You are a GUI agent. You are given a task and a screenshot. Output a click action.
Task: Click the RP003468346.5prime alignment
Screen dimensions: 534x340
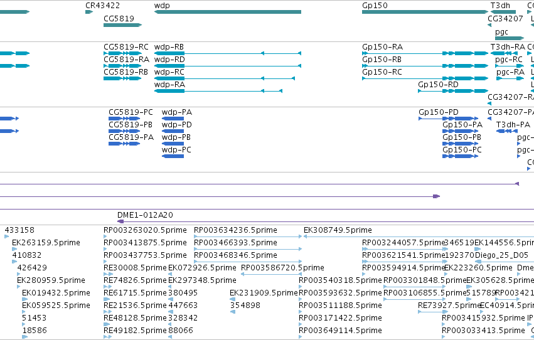[248, 262]
